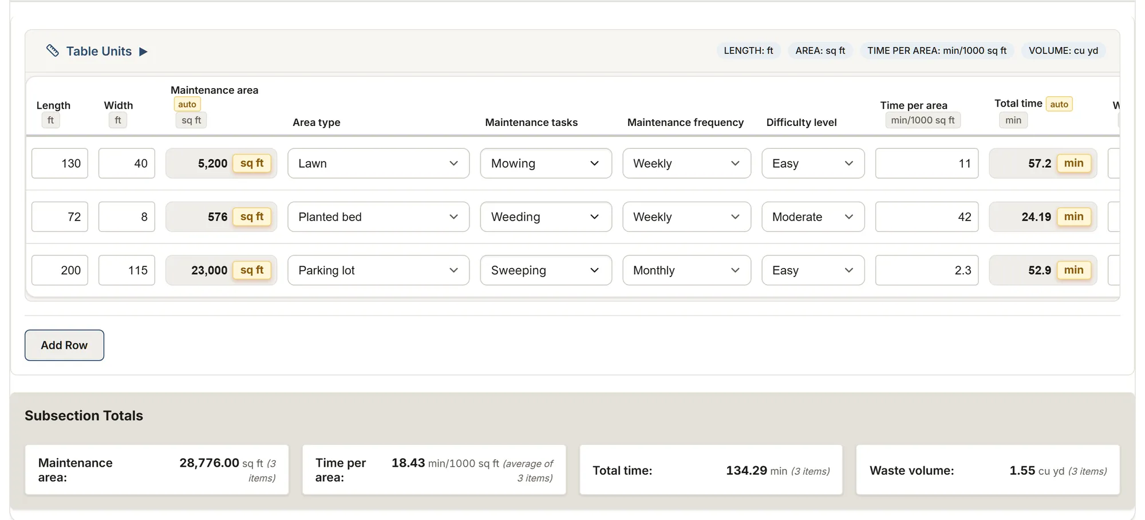Open Area type dropdown showing Parking lot

tap(378, 270)
